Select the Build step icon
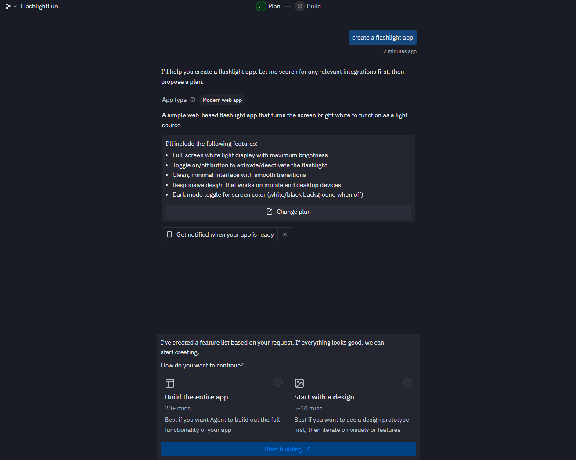Image resolution: width=576 pixels, height=460 pixels. 299,6
